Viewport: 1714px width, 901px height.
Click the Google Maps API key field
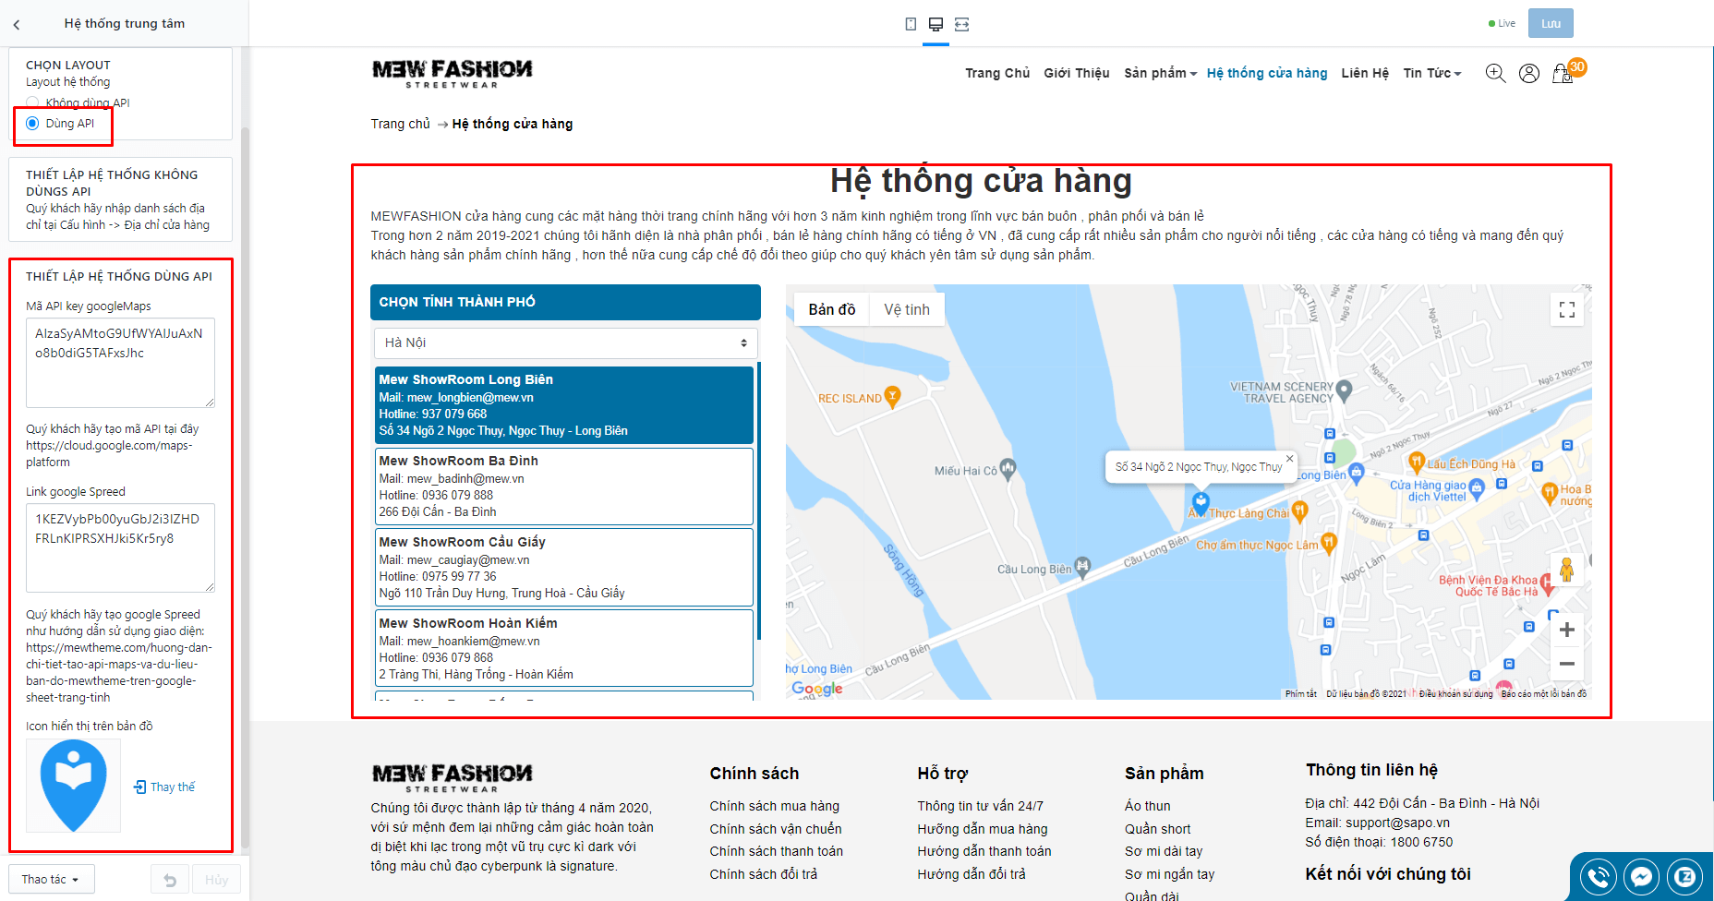(120, 363)
